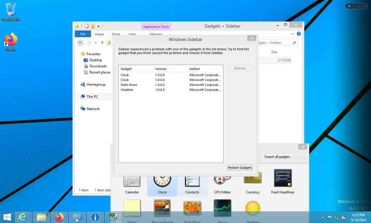Click the Version column header
This screenshot has height=223, width=371.
[170, 69]
